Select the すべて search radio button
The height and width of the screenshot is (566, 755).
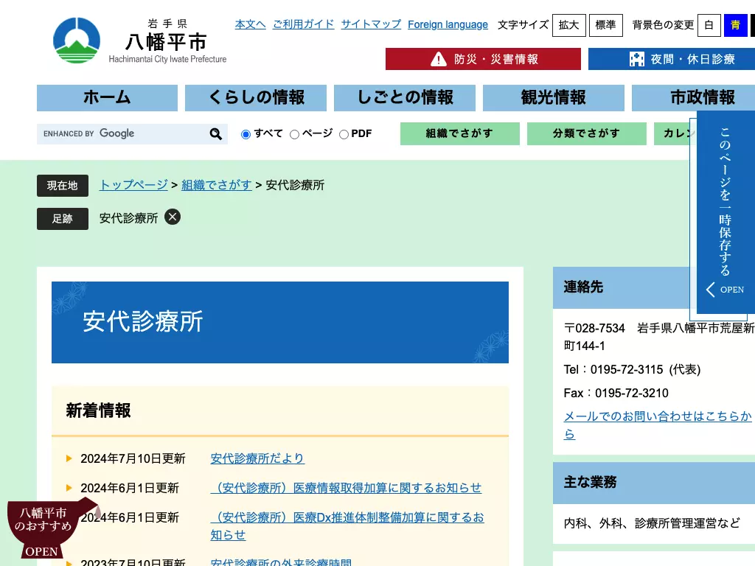click(246, 134)
